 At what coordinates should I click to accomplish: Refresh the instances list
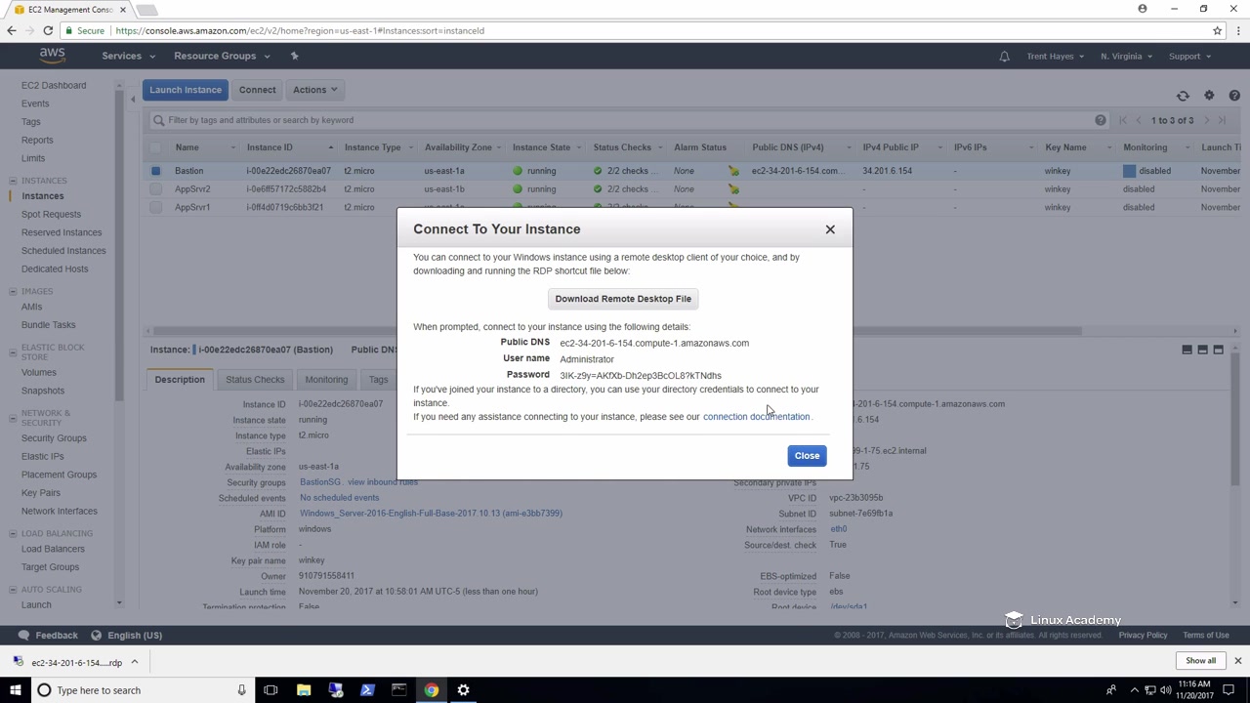point(1183,96)
